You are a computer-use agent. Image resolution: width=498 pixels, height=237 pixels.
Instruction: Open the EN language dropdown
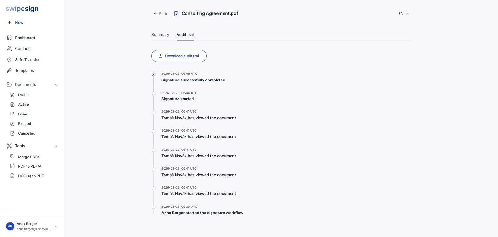(403, 14)
